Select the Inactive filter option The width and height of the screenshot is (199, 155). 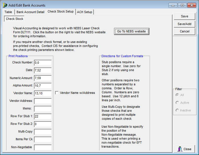click(x=177, y=110)
